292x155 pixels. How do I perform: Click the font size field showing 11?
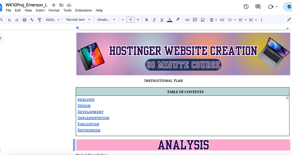(130, 20)
